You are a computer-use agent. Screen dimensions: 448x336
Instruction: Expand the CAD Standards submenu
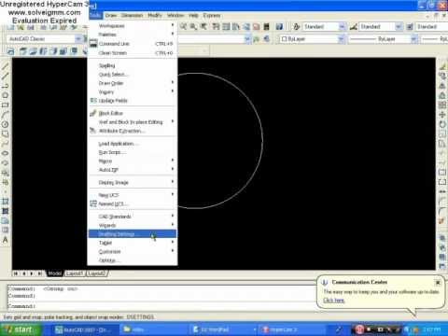[x=133, y=217]
